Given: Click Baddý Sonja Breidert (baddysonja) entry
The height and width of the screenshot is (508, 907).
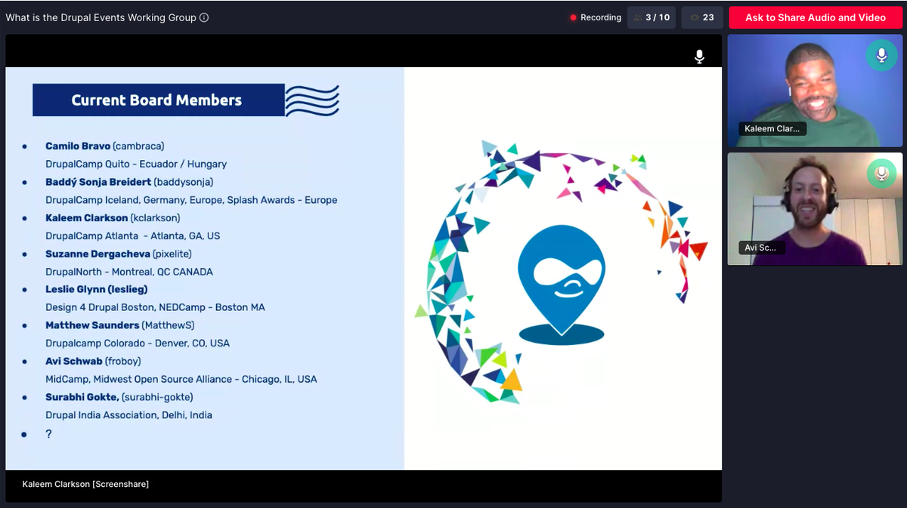Looking at the screenshot, I should click(x=129, y=182).
